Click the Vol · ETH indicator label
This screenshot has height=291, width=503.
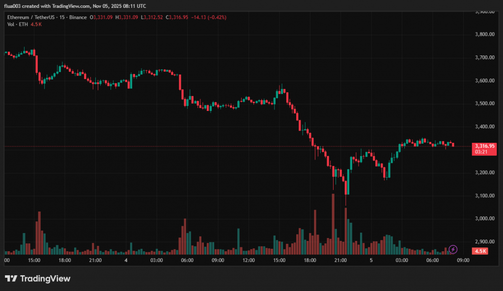pos(17,24)
